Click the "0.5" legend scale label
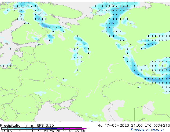 pos(9,131)
